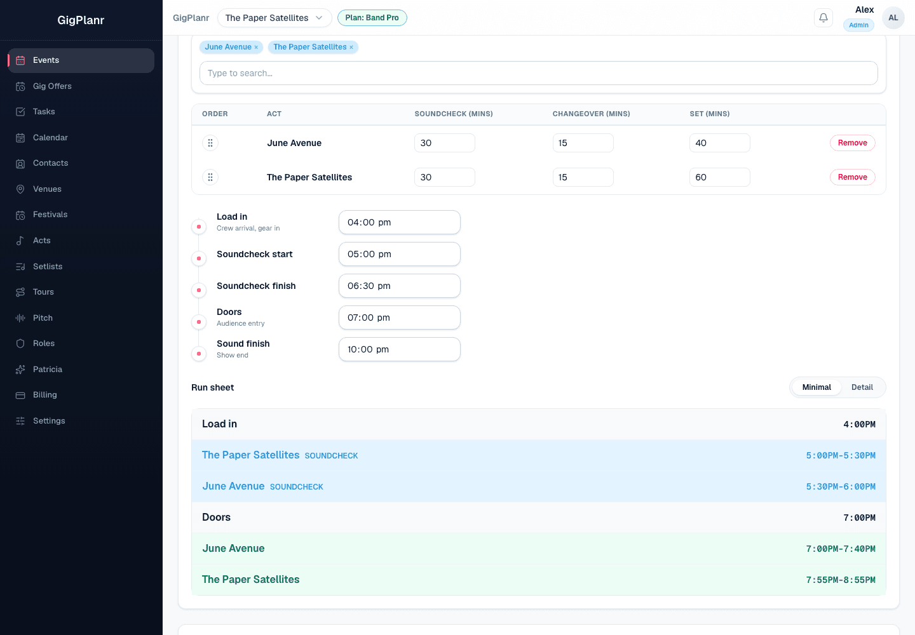The width and height of the screenshot is (915, 635).
Task: Open Gig Offers sidebar icon
Action: [x=20, y=86]
